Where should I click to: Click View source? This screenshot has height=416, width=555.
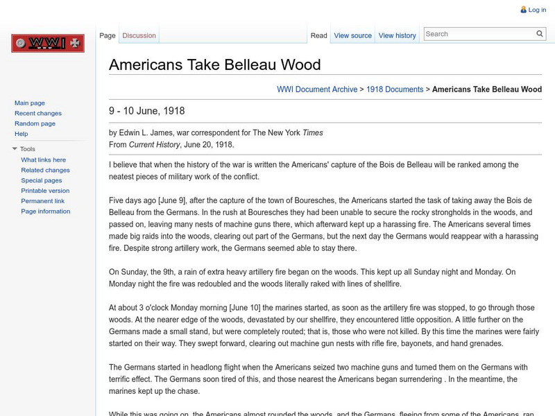tap(352, 35)
